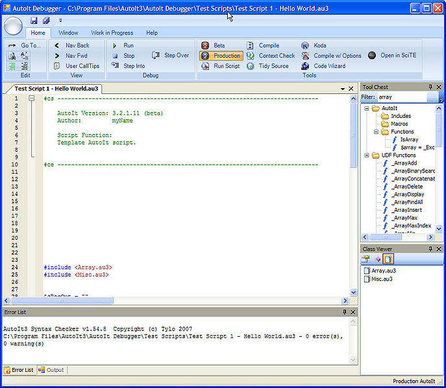Screen dimensions: 446x388
Task: Click the Save All icon in quick access toolbar
Action: [46, 21]
